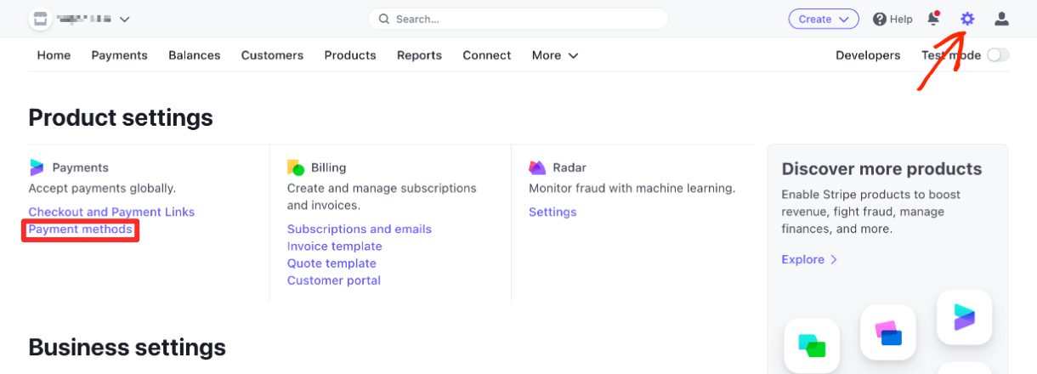Viewport: 1037px width, 374px height.
Task: Click the Payments logo product tile
Action: pyautogui.click(x=965, y=317)
